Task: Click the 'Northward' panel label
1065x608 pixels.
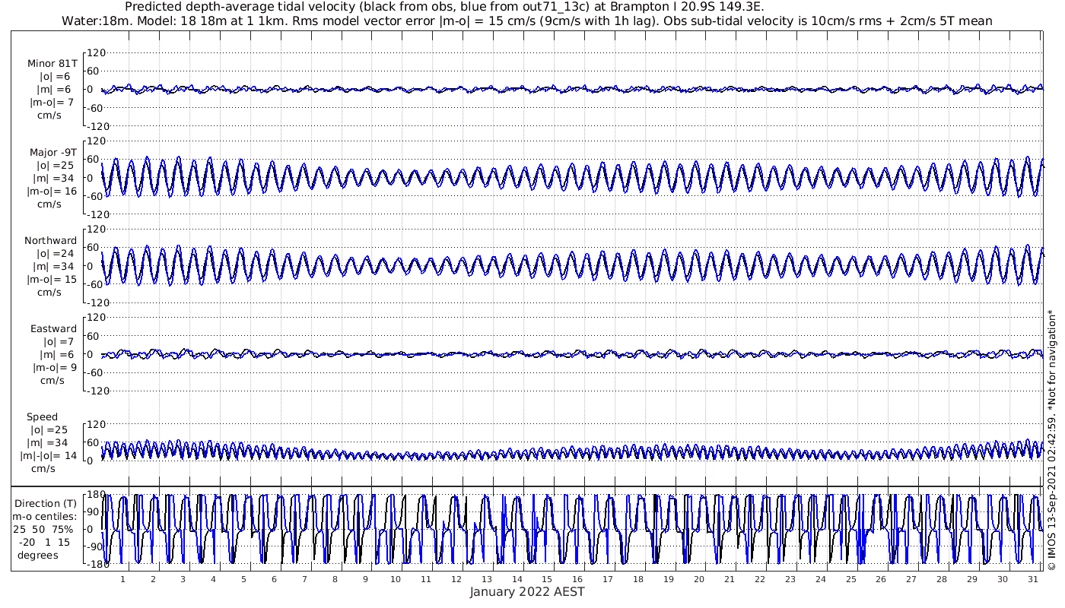Action: 50,241
